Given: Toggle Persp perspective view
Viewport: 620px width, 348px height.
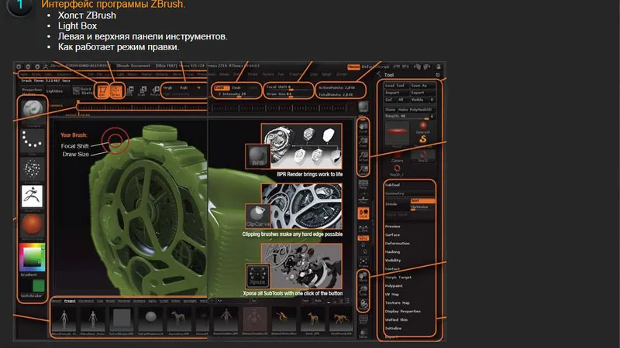Looking at the screenshot, I should [x=363, y=184].
